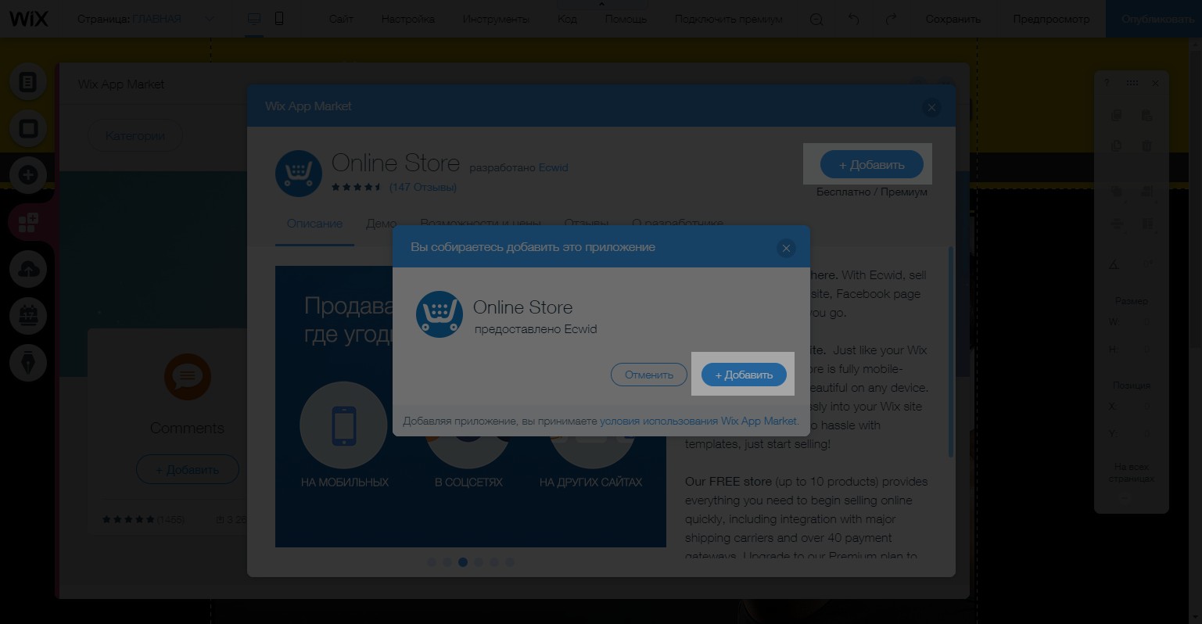Open the Bookings calendar sidebar icon
This screenshot has height=624, width=1202.
[28, 317]
